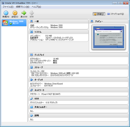Open the Settings (設定) gear icon
The width and height of the screenshot is (130, 127).
(15, 13)
